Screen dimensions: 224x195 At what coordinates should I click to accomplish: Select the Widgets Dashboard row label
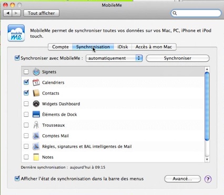coord(61,104)
